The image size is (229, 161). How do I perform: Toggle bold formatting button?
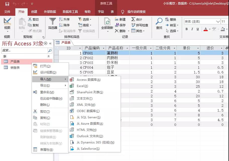tap(187, 29)
